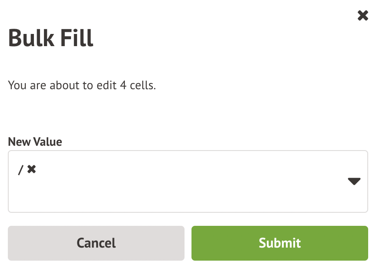Image resolution: width=376 pixels, height=275 pixels.
Task: Open the New Value options list
Action: (x=354, y=181)
